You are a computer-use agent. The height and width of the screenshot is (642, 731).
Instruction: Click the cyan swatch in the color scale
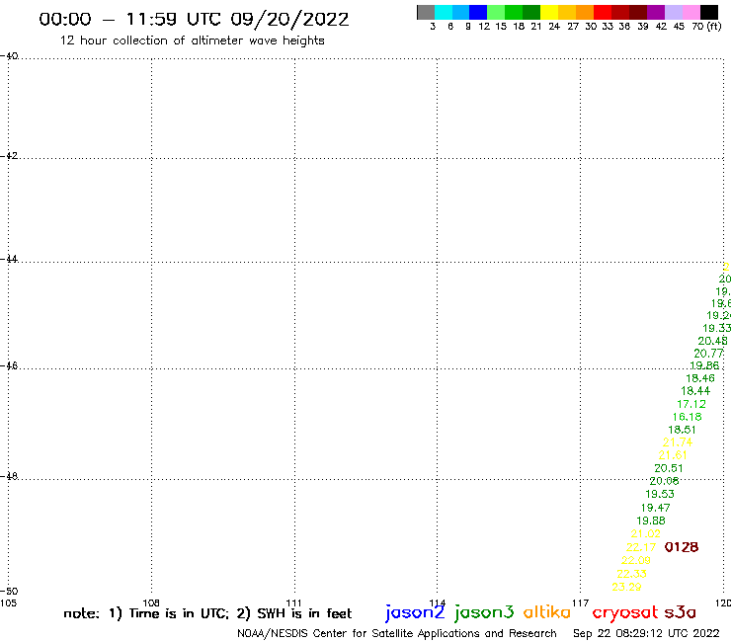click(443, 12)
